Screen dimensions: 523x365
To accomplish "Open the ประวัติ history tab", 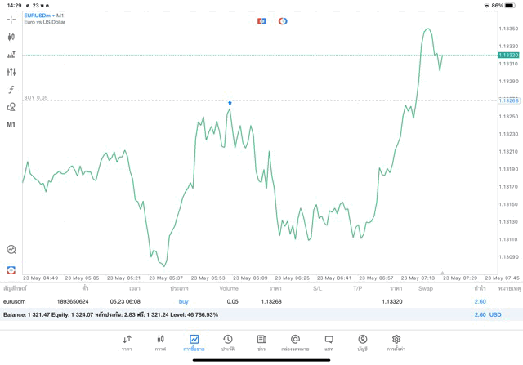I will [x=228, y=342].
